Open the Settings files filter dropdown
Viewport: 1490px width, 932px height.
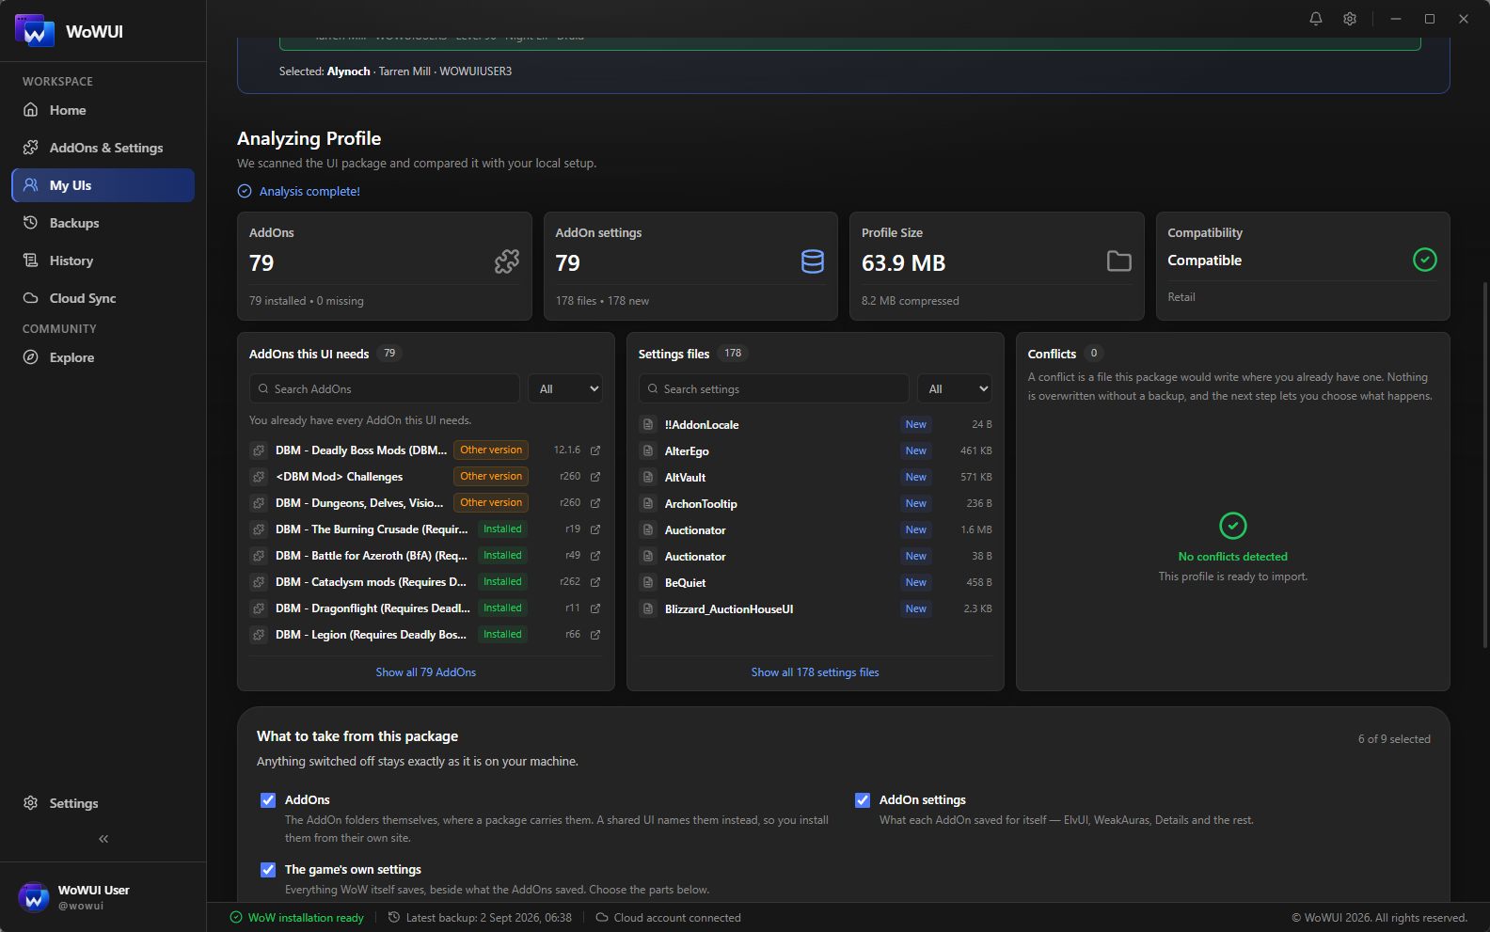[955, 388]
